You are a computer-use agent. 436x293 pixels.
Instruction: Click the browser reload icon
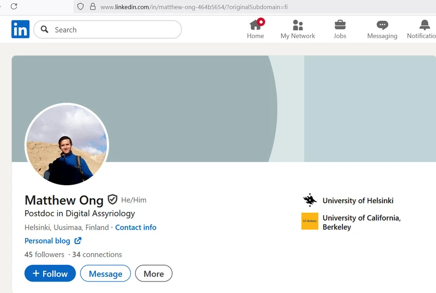(14, 7)
